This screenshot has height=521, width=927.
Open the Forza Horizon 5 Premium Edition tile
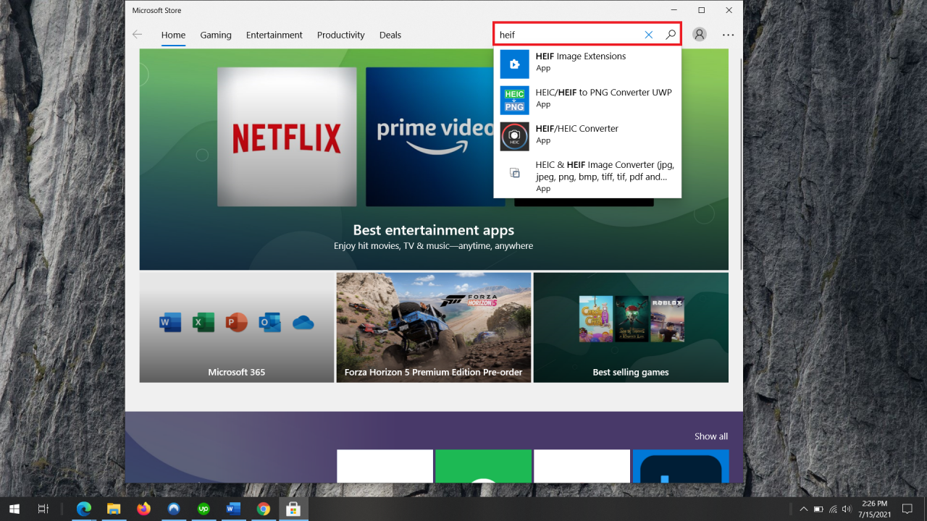(x=433, y=327)
